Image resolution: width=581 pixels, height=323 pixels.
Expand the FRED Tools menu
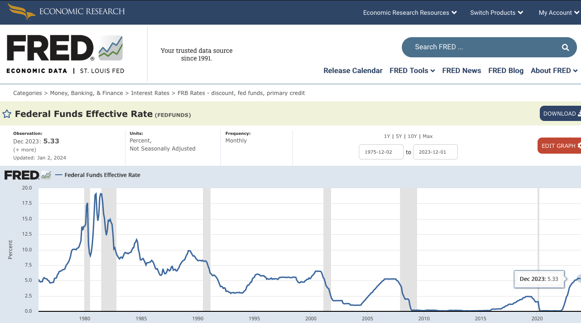pos(412,70)
